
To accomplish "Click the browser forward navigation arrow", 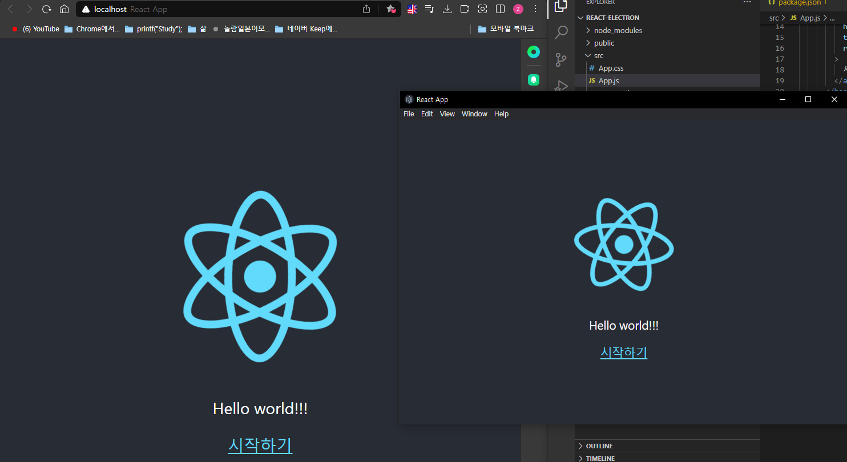I will pos(29,9).
